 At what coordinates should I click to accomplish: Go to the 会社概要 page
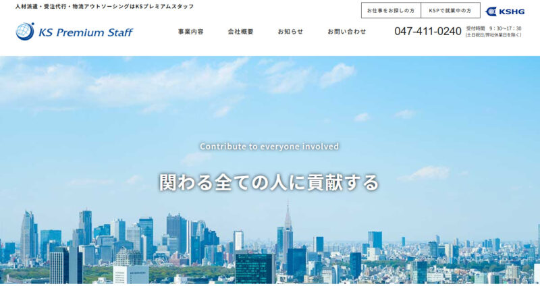240,32
